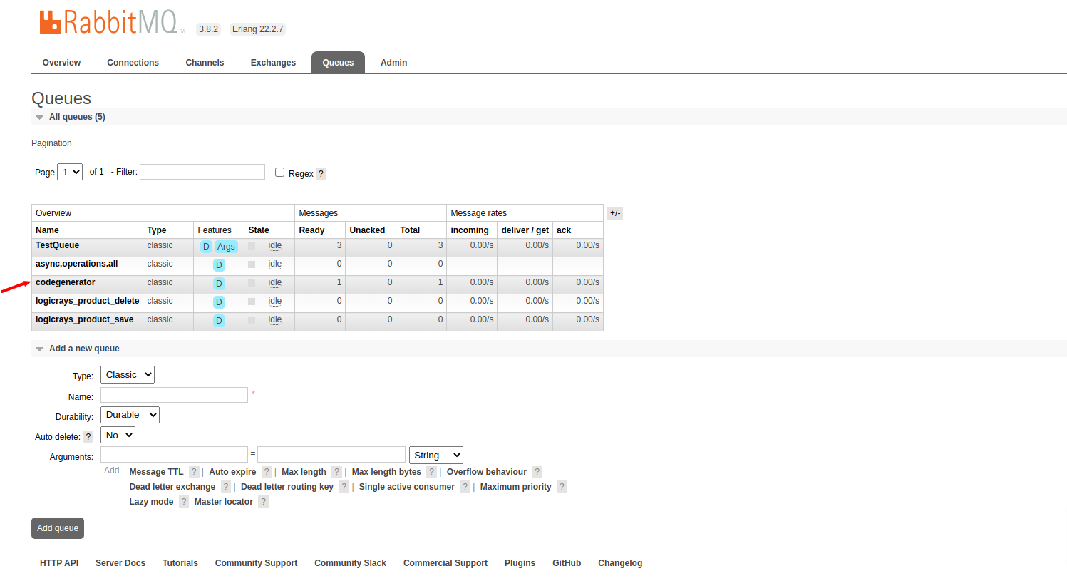Switch to the Admin tab
The image size is (1067, 581).
(393, 63)
